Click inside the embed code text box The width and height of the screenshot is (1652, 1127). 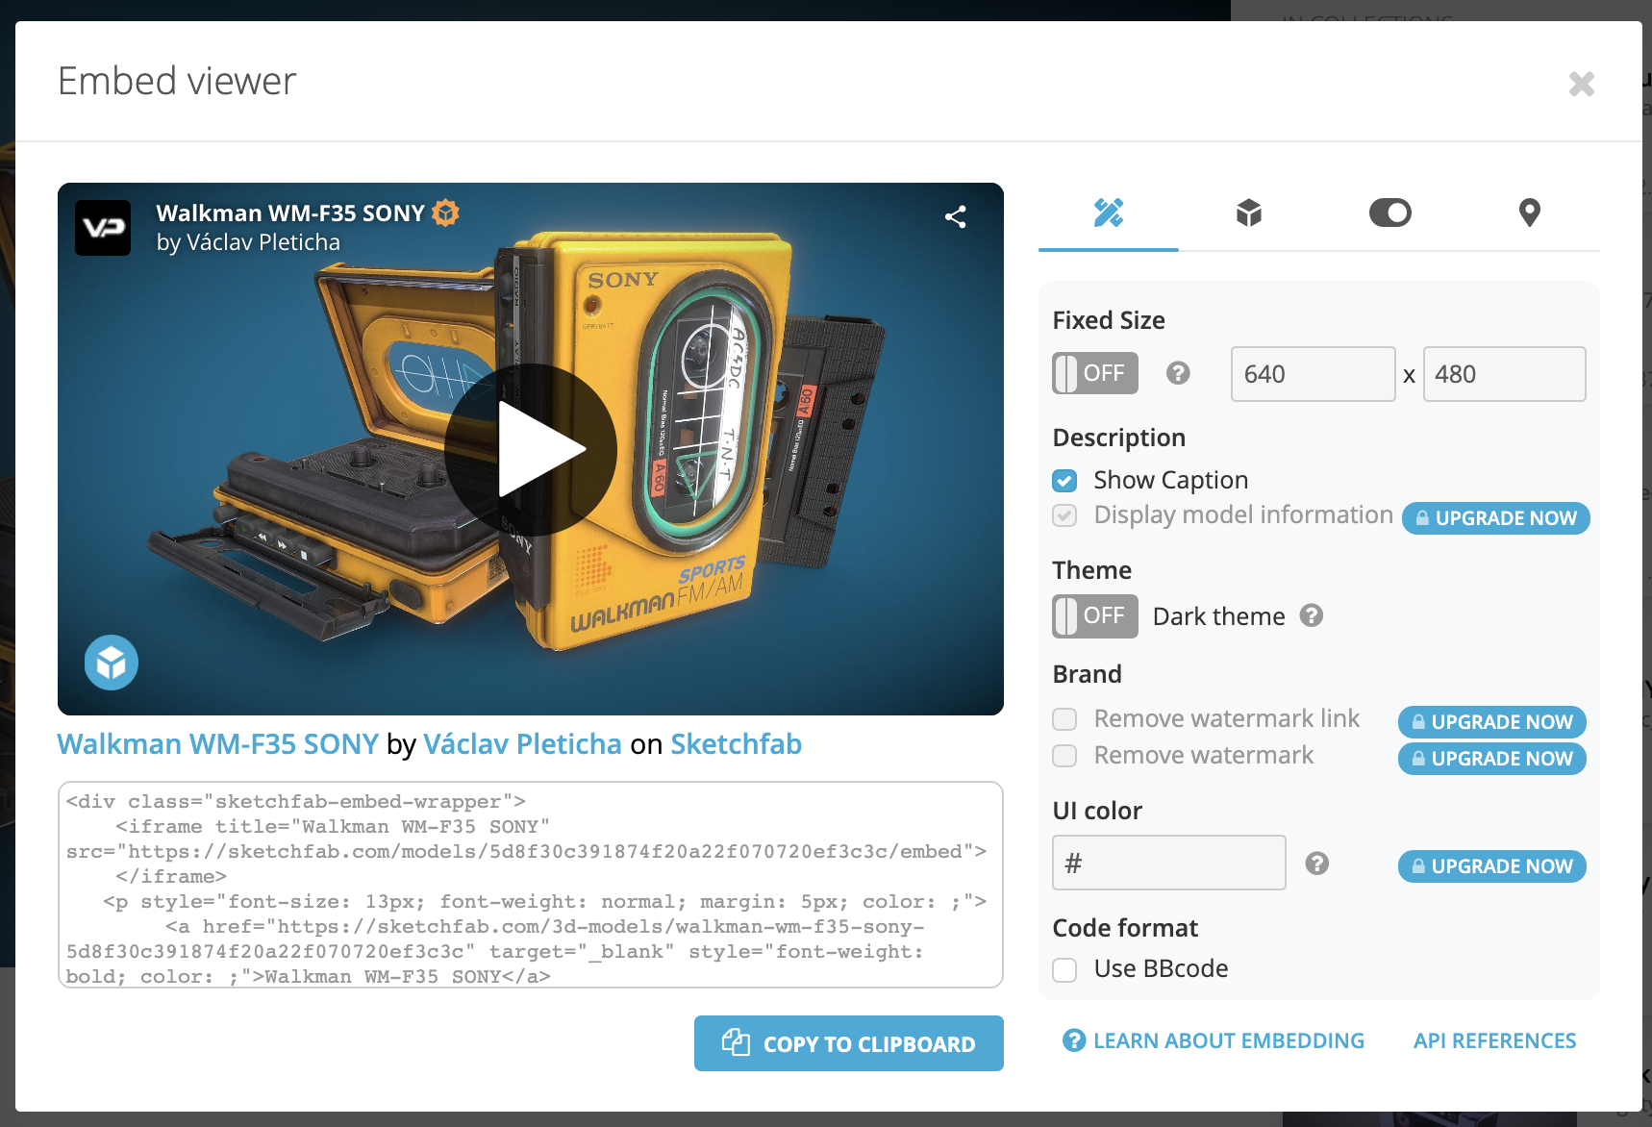click(x=531, y=885)
